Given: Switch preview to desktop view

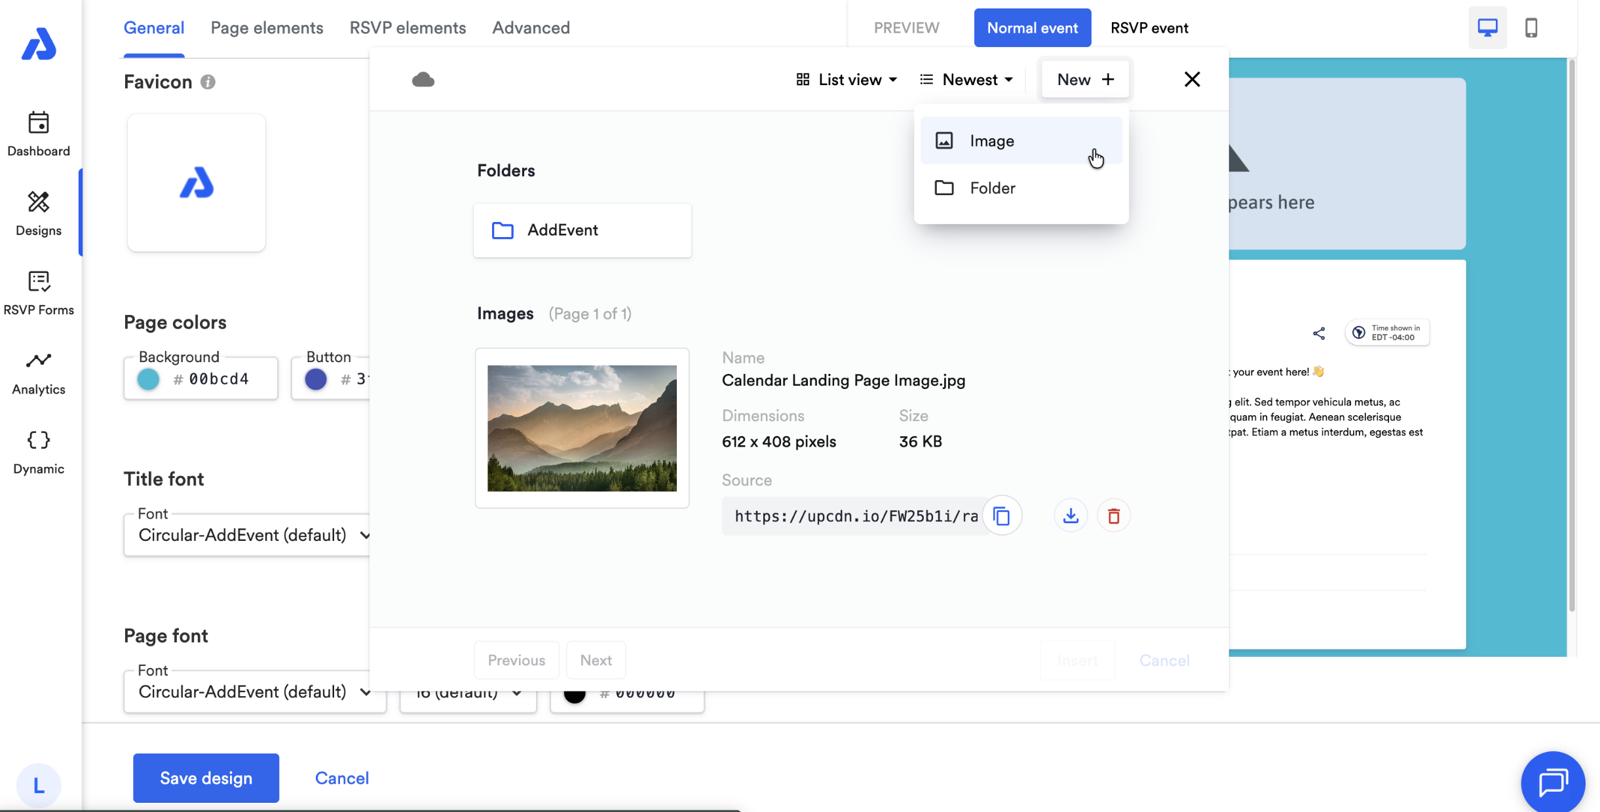Looking at the screenshot, I should pyautogui.click(x=1487, y=28).
